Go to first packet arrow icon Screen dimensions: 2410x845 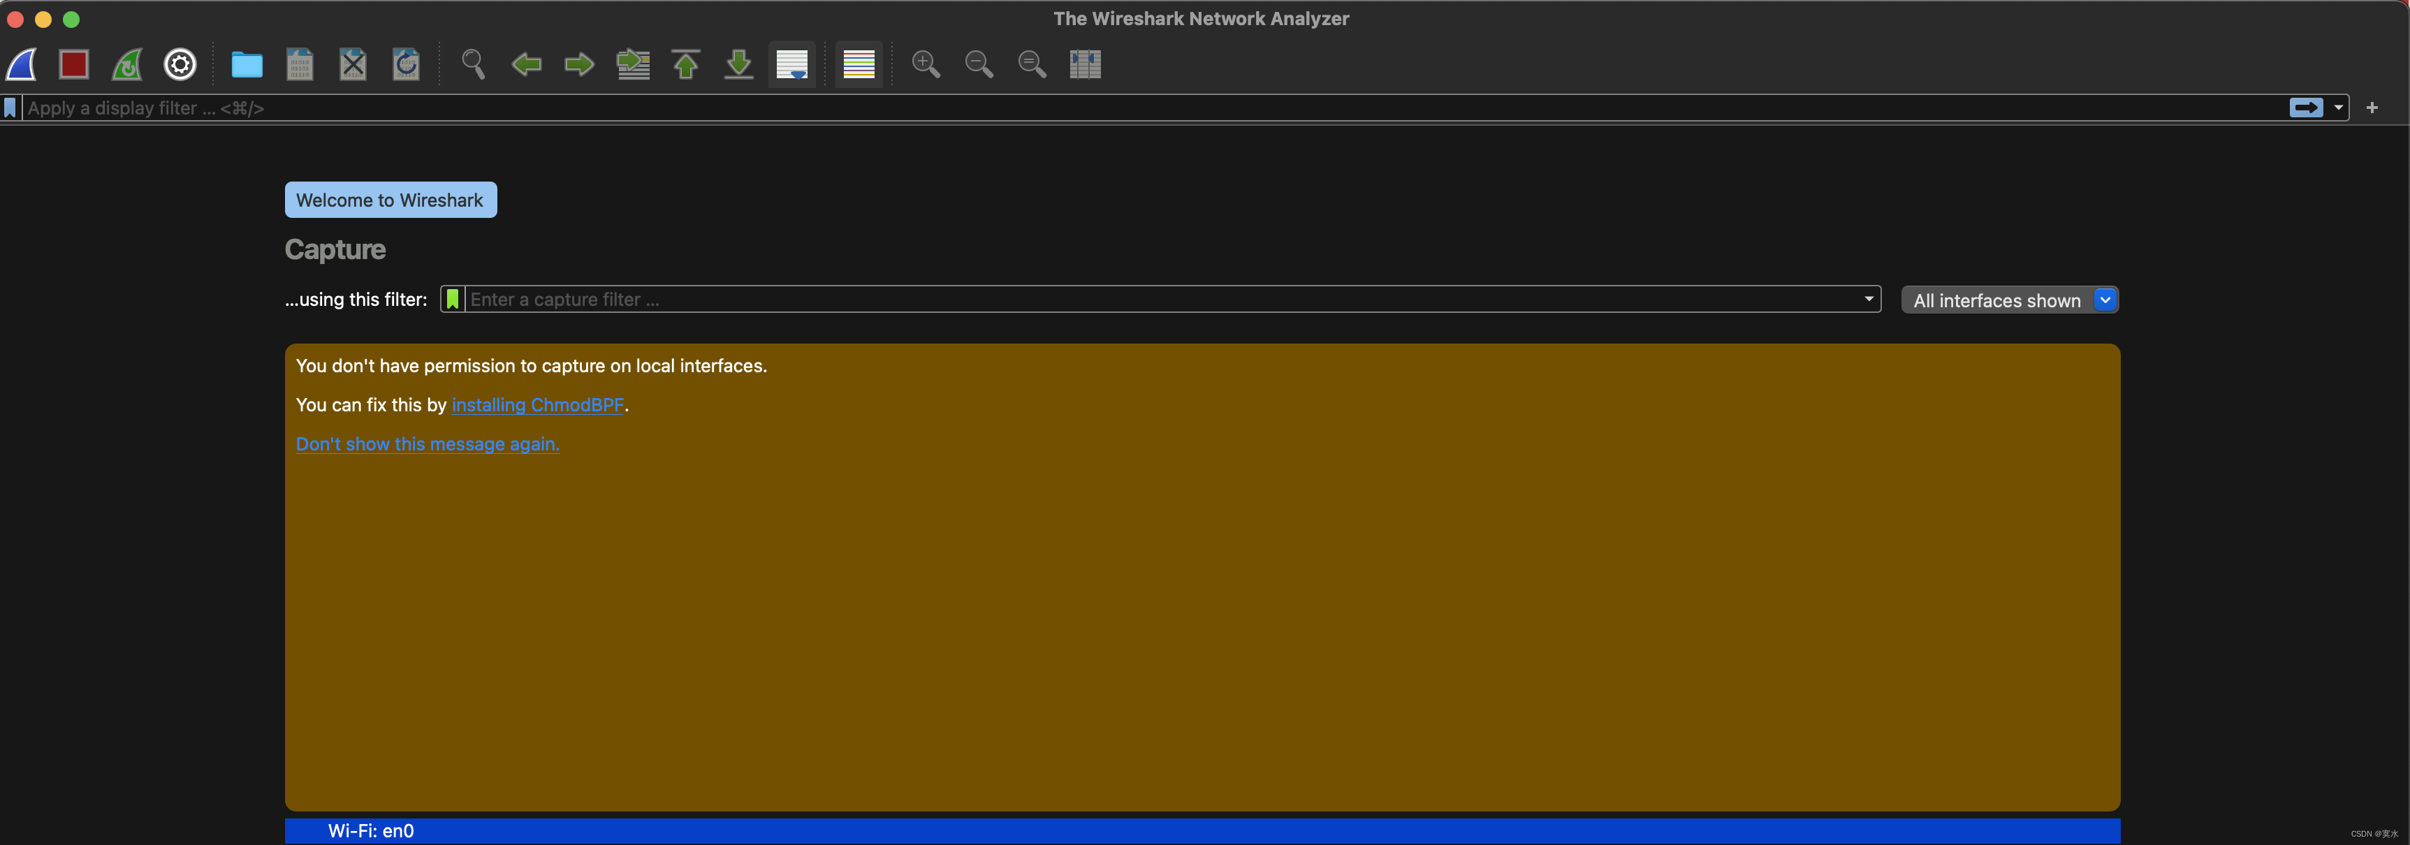pyautogui.click(x=686, y=64)
